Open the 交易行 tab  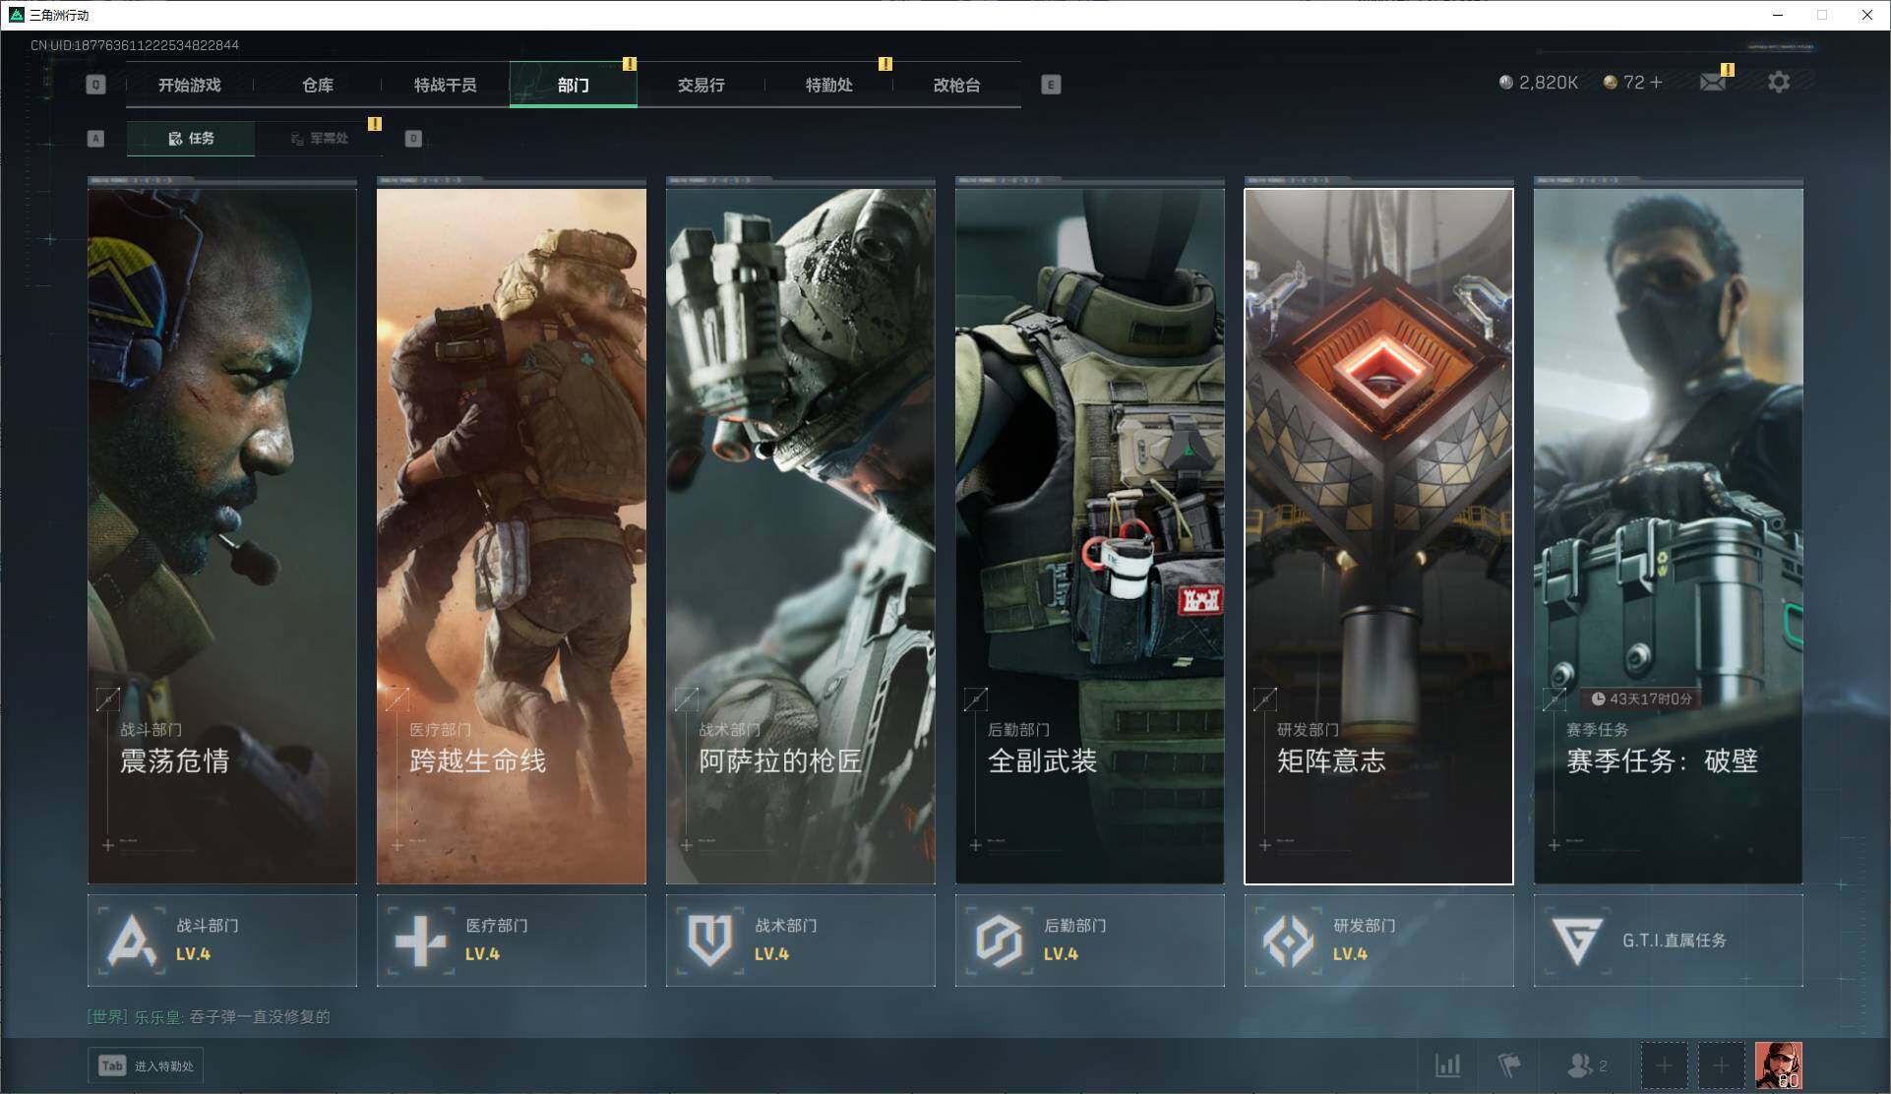click(701, 85)
